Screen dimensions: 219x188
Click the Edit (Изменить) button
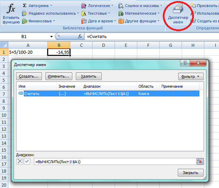point(59,76)
